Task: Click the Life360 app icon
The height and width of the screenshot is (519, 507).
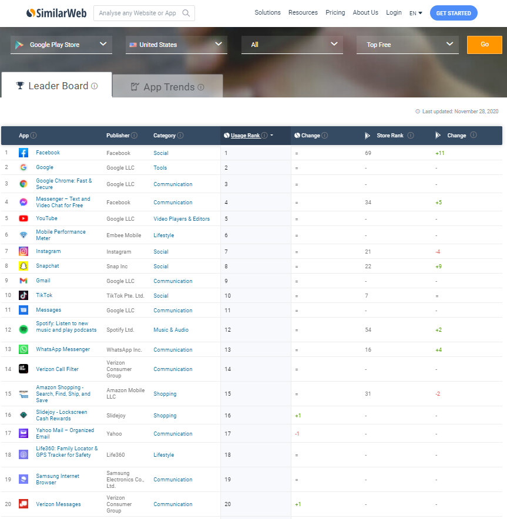Action: click(23, 455)
